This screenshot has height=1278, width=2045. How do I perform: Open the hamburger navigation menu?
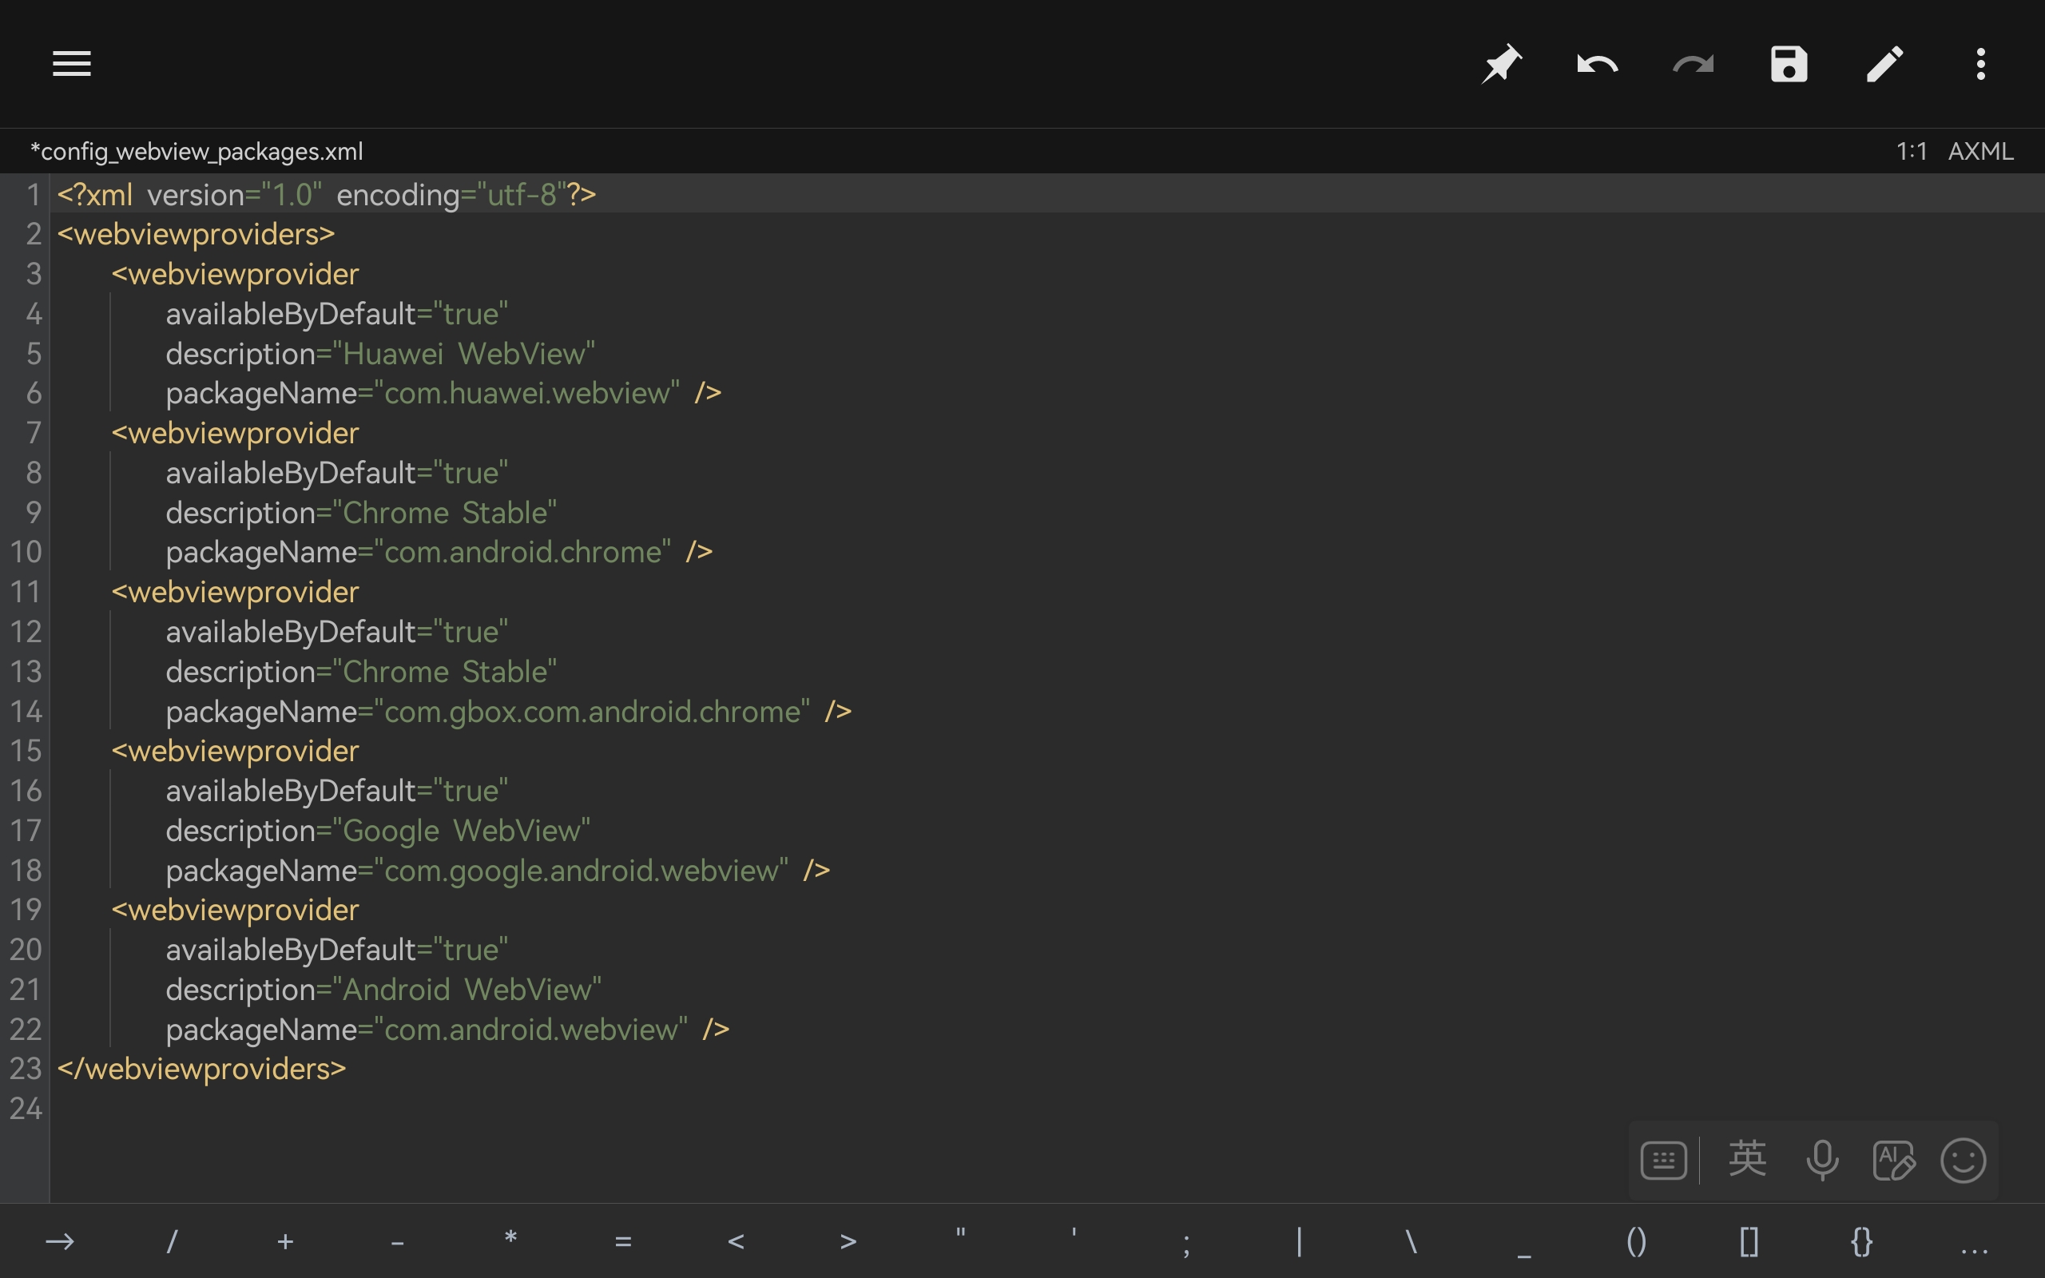[72, 63]
